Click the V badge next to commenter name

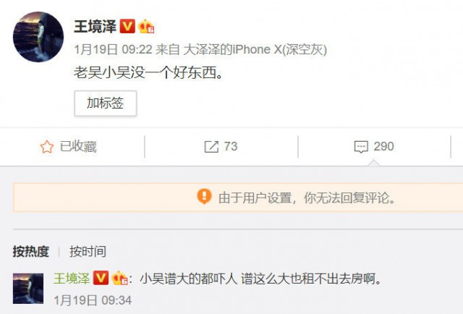(x=101, y=278)
